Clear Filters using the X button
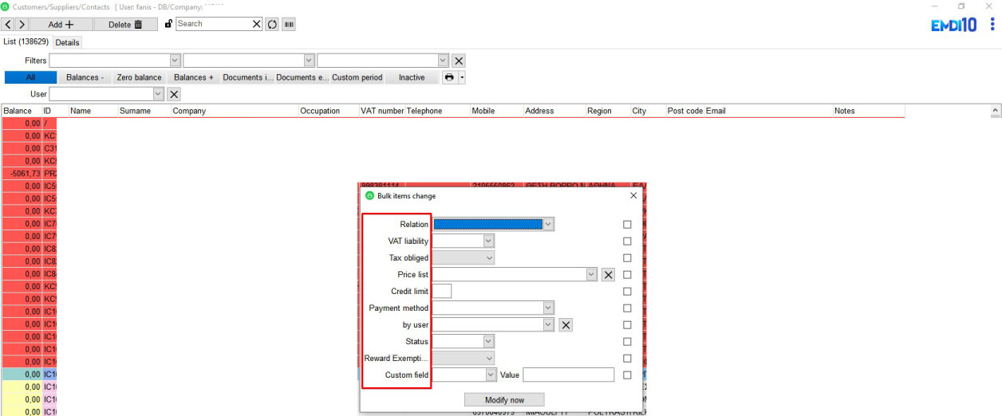Image resolution: width=1002 pixels, height=416 pixels. click(459, 61)
